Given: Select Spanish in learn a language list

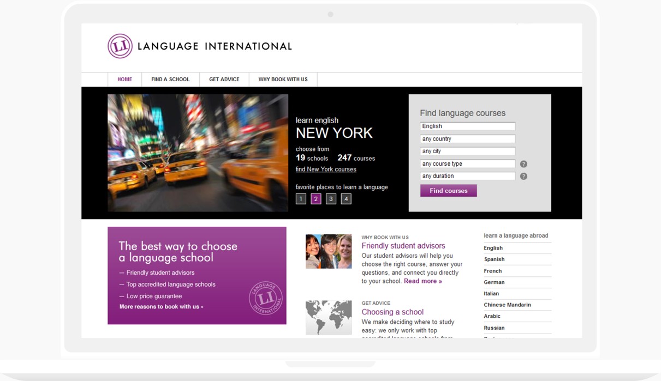Looking at the screenshot, I should (494, 259).
